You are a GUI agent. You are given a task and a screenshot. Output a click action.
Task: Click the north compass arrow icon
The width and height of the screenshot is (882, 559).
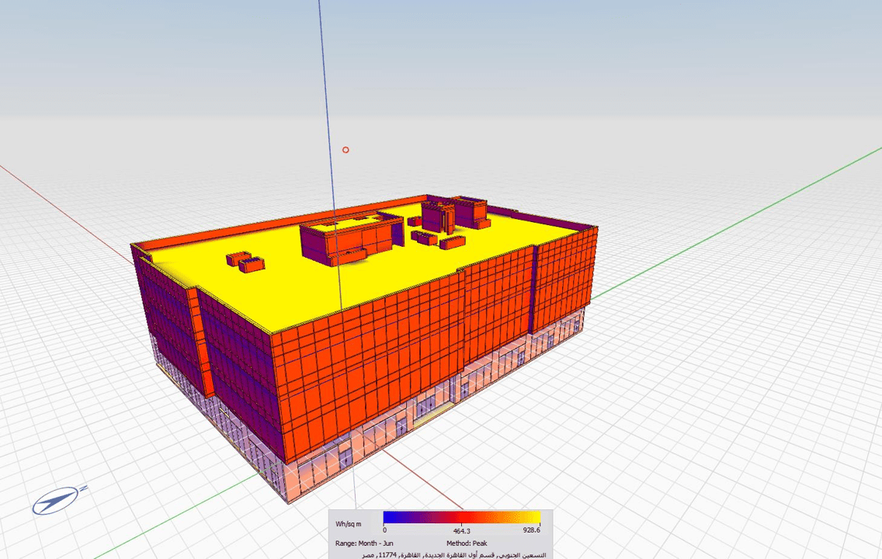(58, 499)
